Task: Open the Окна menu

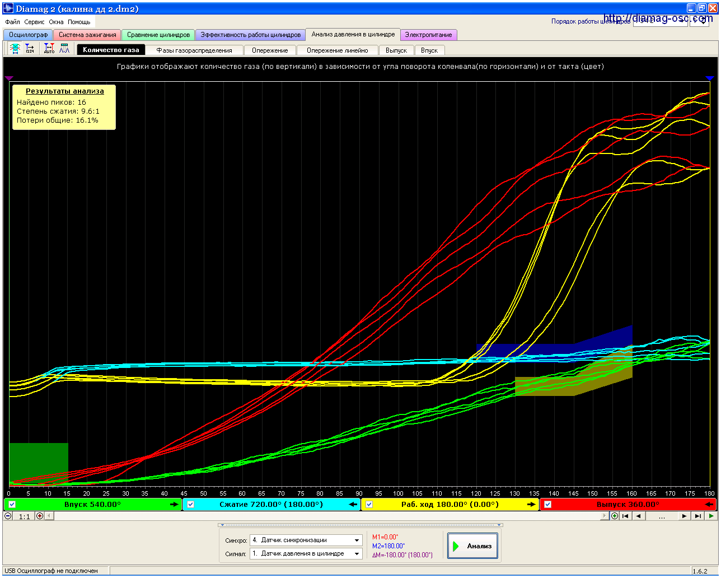Action: pos(56,22)
